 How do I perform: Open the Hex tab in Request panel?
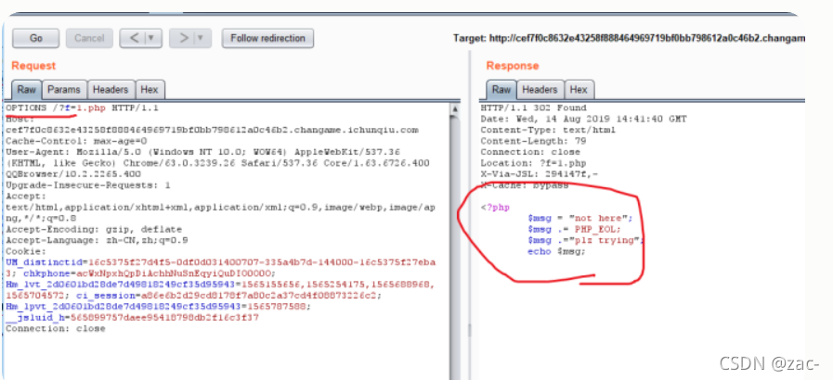coord(150,90)
